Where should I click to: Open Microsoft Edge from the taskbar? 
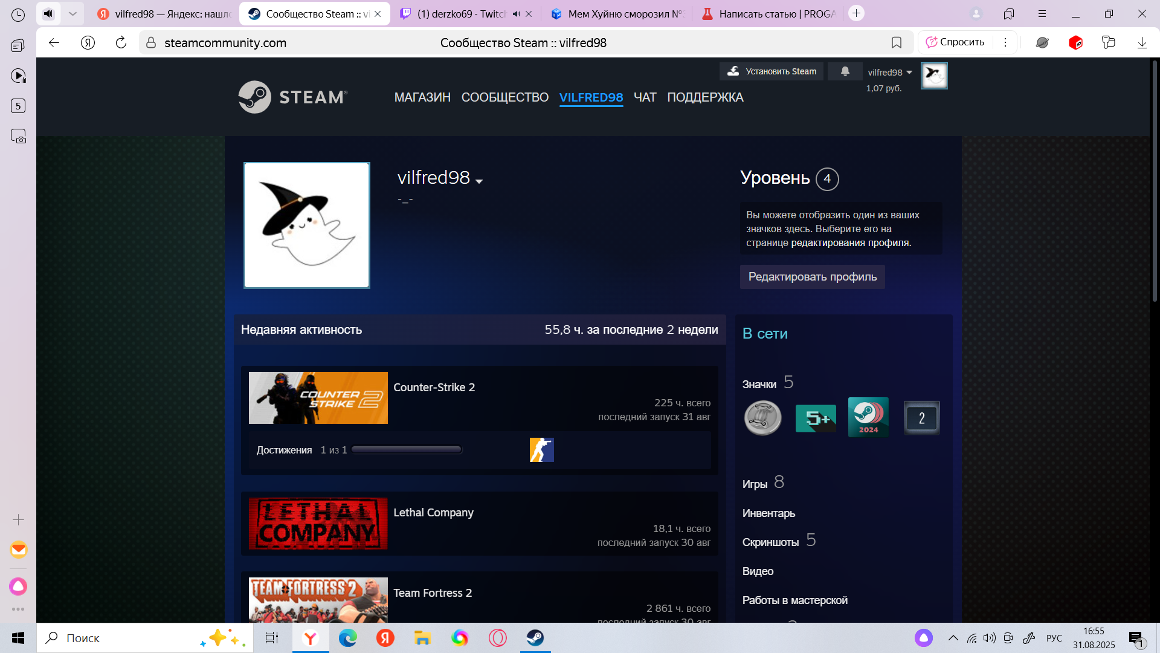pyautogui.click(x=348, y=638)
